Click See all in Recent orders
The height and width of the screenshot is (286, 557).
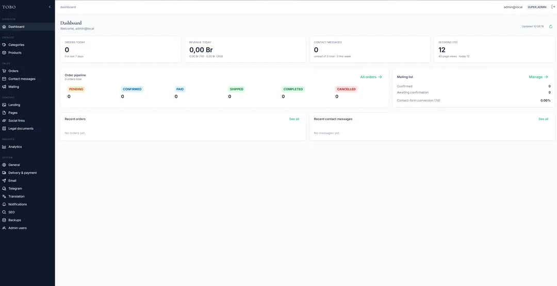tap(294, 119)
